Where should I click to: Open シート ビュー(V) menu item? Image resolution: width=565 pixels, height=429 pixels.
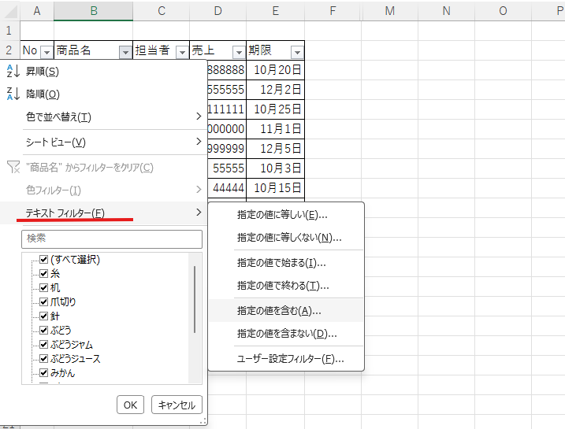(104, 142)
